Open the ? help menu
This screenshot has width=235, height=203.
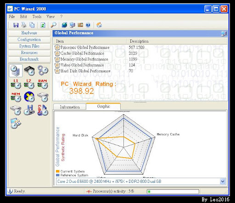click(61, 16)
